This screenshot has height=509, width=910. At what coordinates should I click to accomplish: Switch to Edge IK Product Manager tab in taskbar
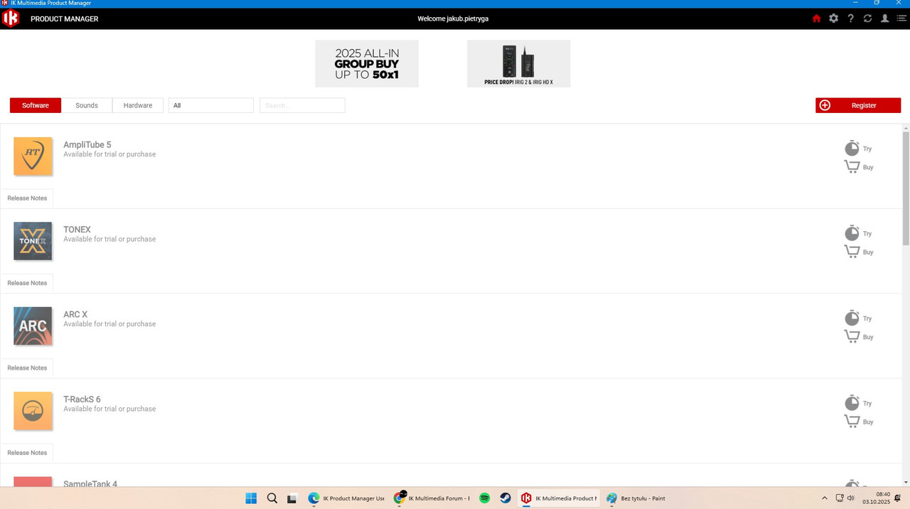tap(346, 498)
